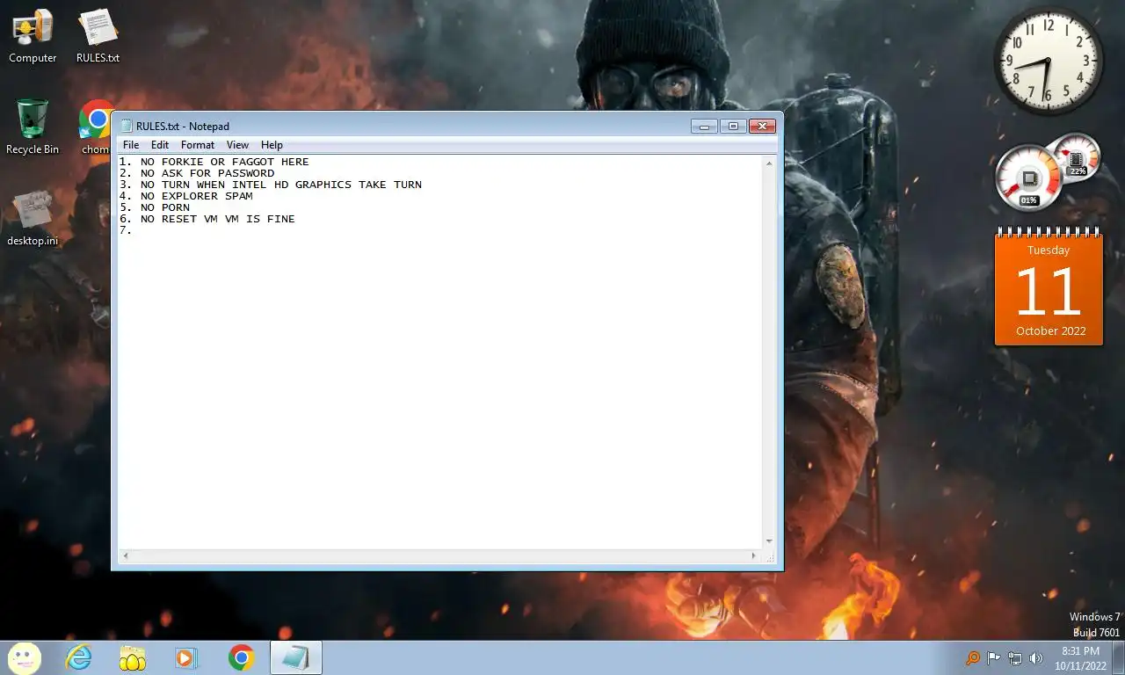
Task: Click the taskbar date and time
Action: pyautogui.click(x=1080, y=657)
